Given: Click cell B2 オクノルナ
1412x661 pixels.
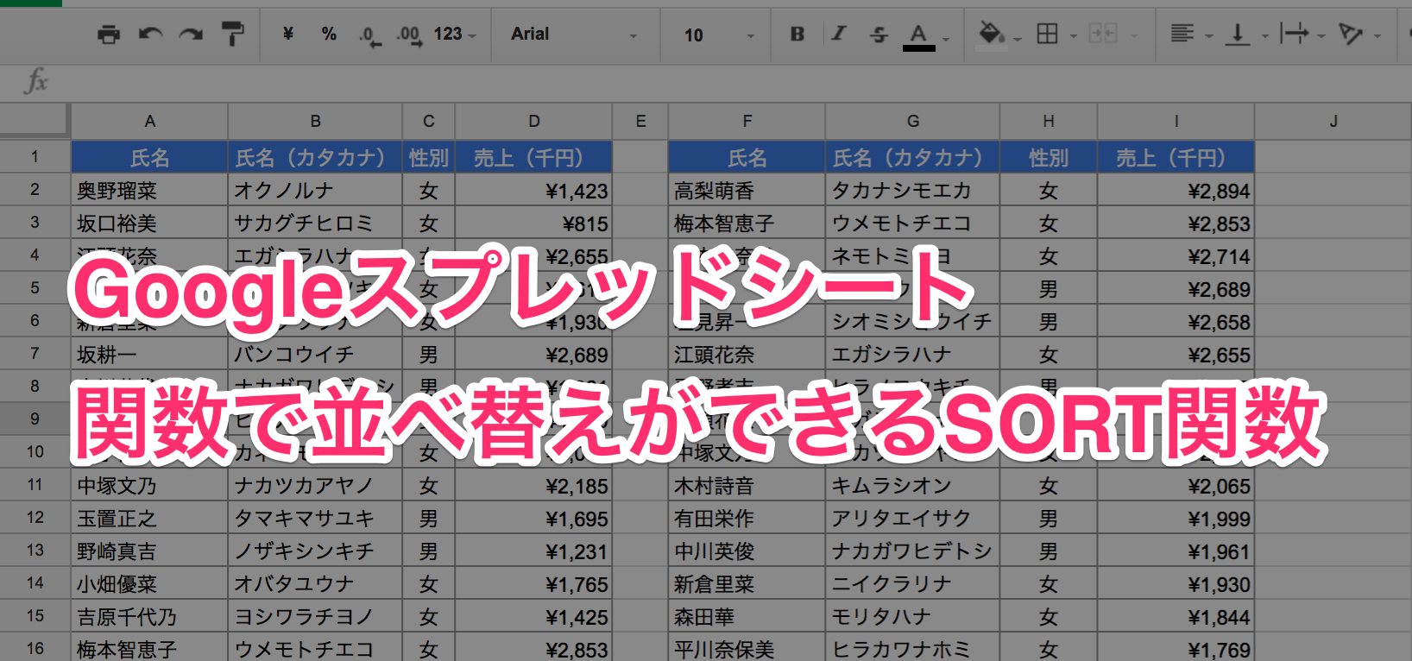Looking at the screenshot, I should 315,191.
